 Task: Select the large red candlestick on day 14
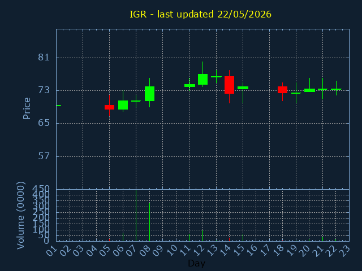point(229,85)
